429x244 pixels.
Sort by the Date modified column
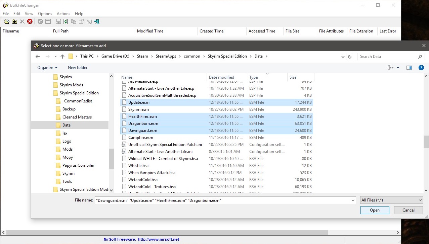pyautogui.click(x=227, y=77)
